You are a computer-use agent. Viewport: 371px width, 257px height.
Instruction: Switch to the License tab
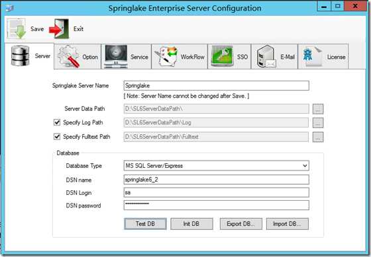pos(323,57)
